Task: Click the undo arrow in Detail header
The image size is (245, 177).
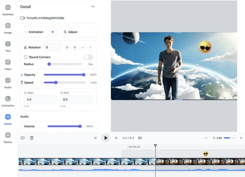Action: (93, 7)
